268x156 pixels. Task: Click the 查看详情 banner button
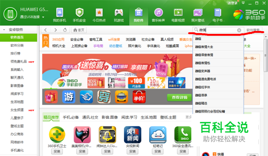[179, 97]
